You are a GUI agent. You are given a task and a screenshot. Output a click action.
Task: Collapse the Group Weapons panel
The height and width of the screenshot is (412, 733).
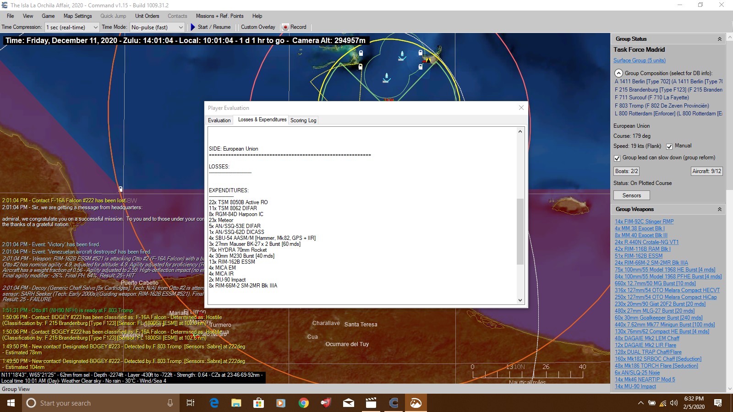coord(719,209)
